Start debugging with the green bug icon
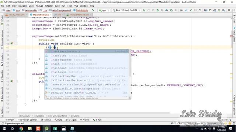Screen dimensions: 236x132 tap(157, 10)
